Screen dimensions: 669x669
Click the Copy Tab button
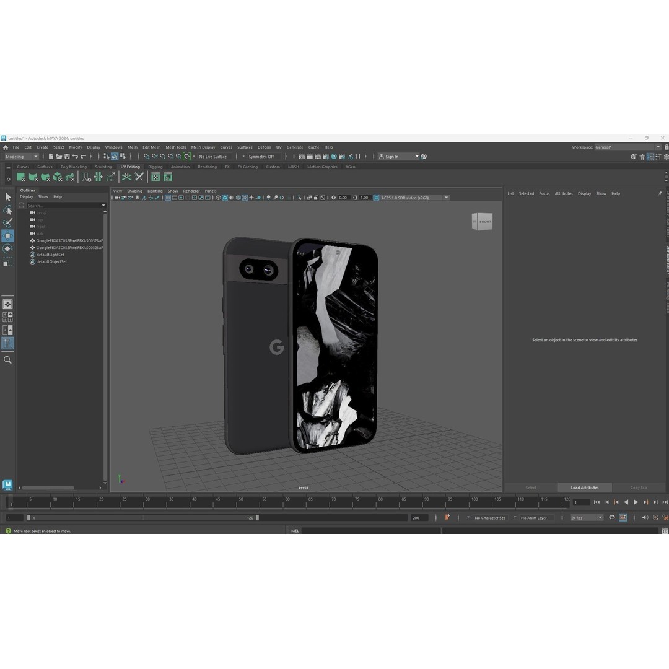point(639,488)
